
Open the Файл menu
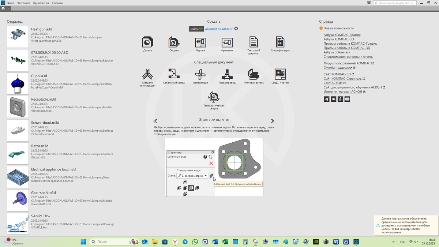(11, 3)
